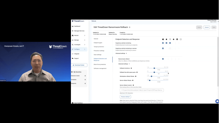Click the Download Center button
The height and width of the screenshot is (123, 219).
[79, 65]
